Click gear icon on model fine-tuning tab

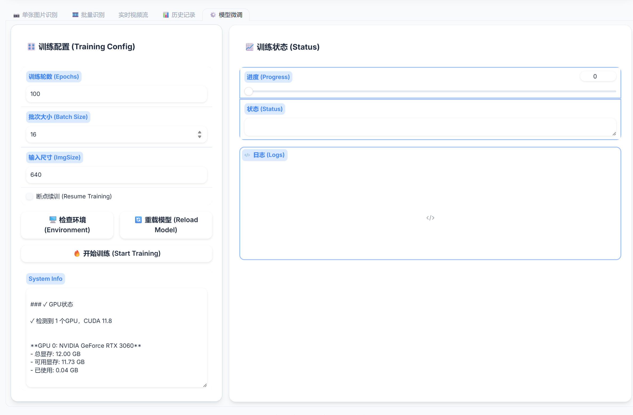[x=213, y=15]
